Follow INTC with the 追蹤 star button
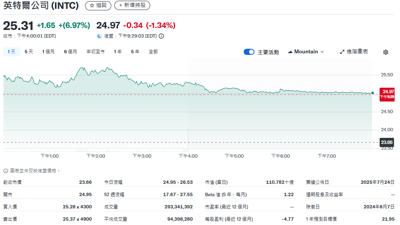Viewport: 400px width, 225px height. pyautogui.click(x=98, y=5)
